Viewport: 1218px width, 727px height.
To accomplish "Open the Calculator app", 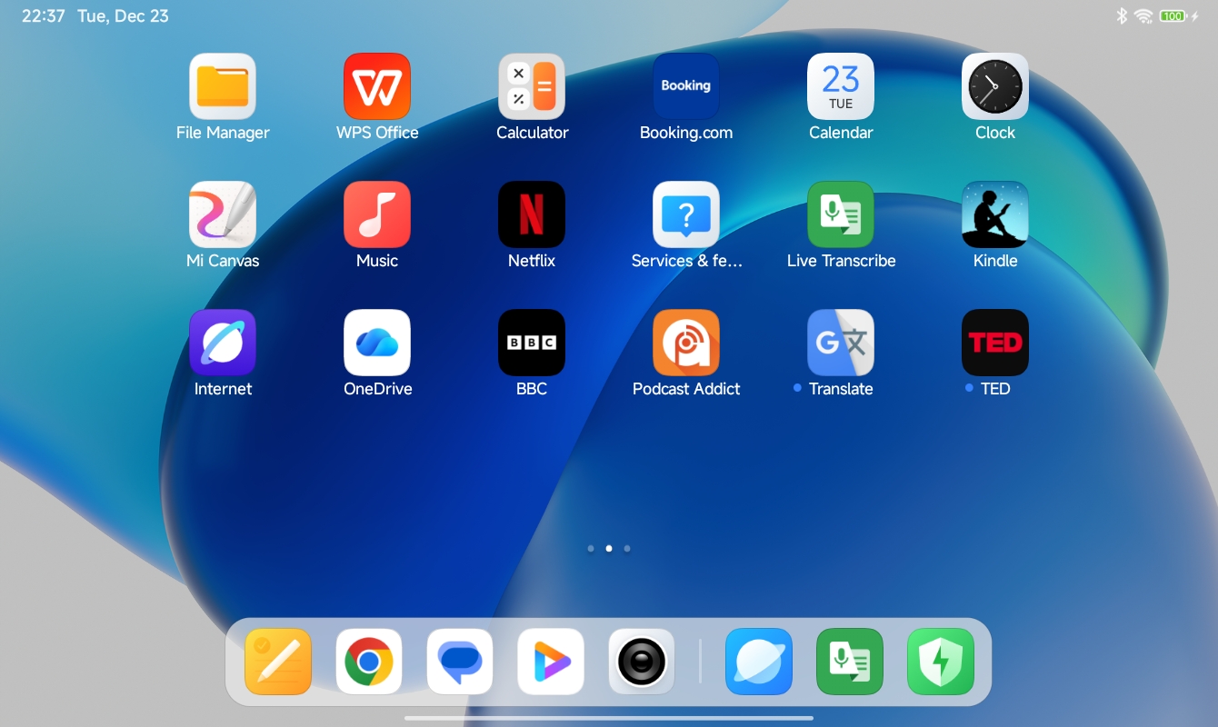I will 532,86.
